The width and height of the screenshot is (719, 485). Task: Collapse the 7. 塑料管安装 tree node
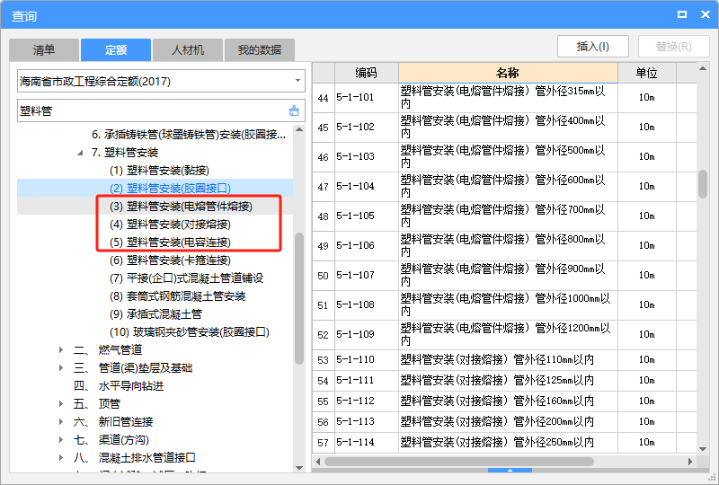point(80,153)
